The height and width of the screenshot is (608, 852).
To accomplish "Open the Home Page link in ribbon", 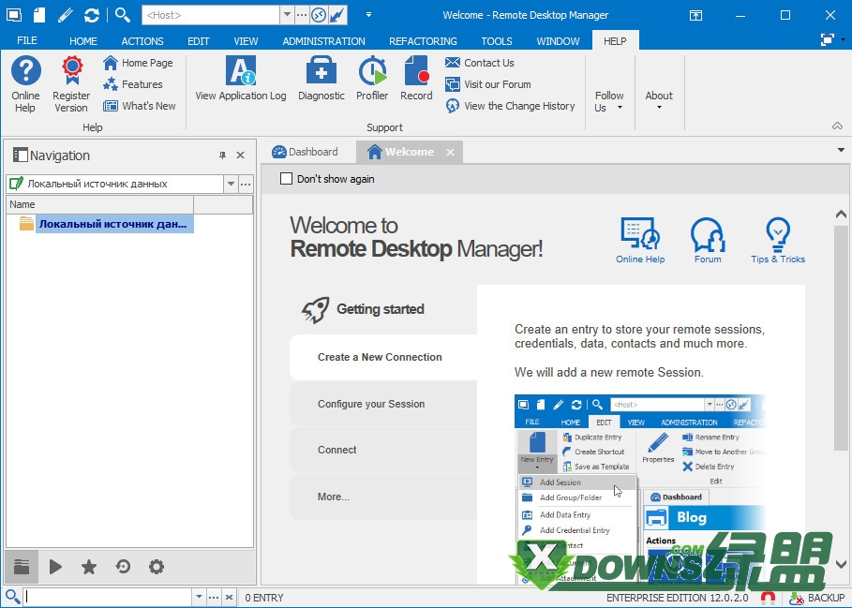I will click(138, 63).
